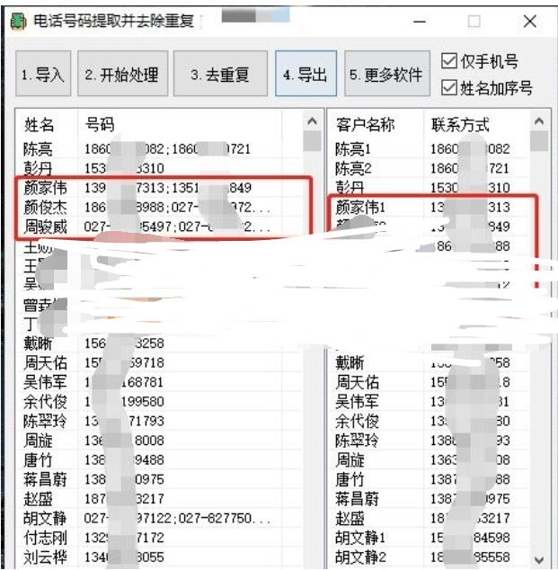Uncheck the 姓名加序号 checkbox
Viewport: 558px width, 570px height.
point(450,87)
